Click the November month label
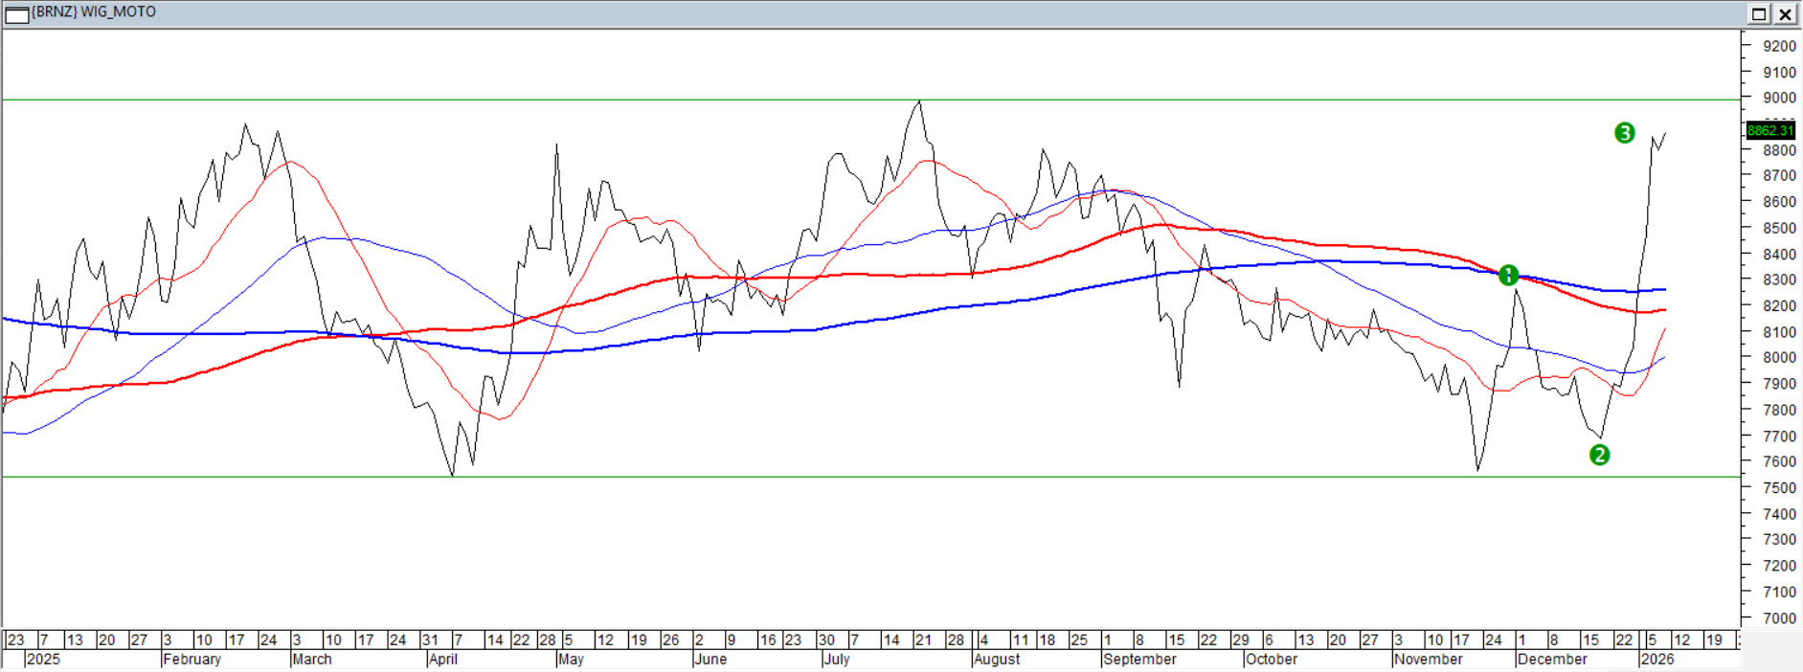The width and height of the screenshot is (1803, 672). pos(1428,660)
